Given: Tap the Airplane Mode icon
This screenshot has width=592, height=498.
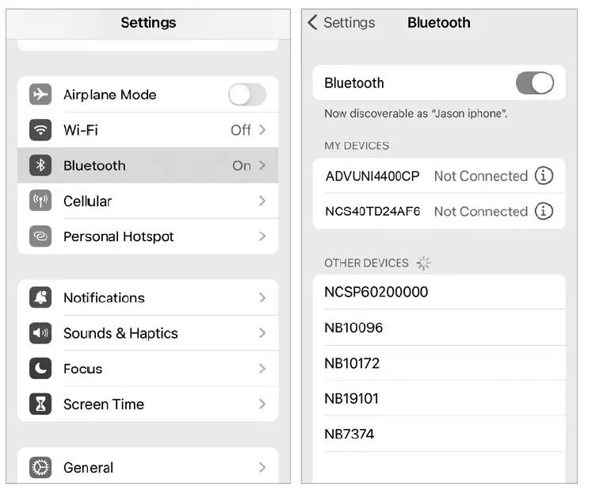Looking at the screenshot, I should [40, 94].
